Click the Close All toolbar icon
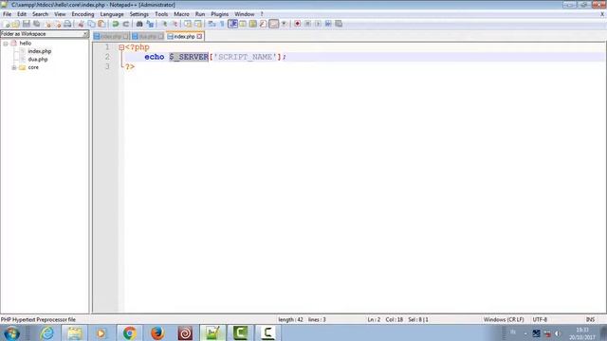 tap(58, 24)
